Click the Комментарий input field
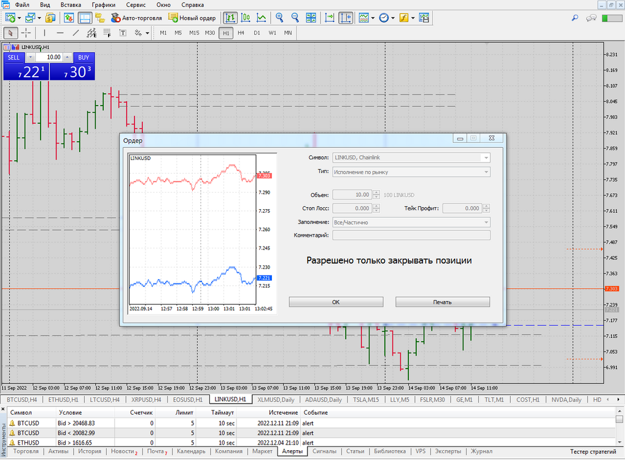625x460 pixels. point(411,236)
